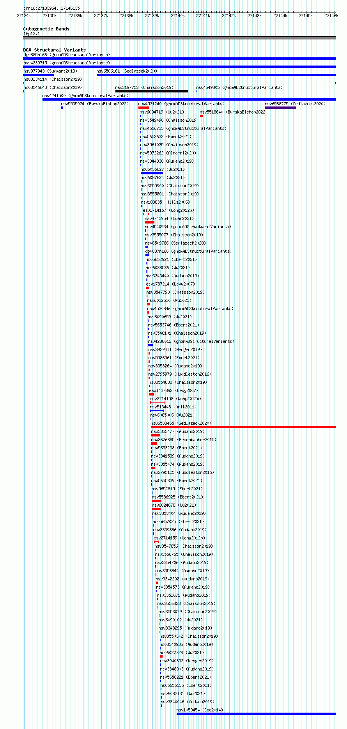
Task: Select nsv5656221 (Ebert2021) label
Action: click(x=186, y=677)
